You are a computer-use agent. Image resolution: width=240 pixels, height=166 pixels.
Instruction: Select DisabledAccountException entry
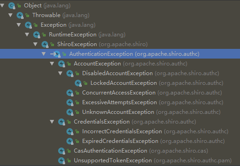150,73
